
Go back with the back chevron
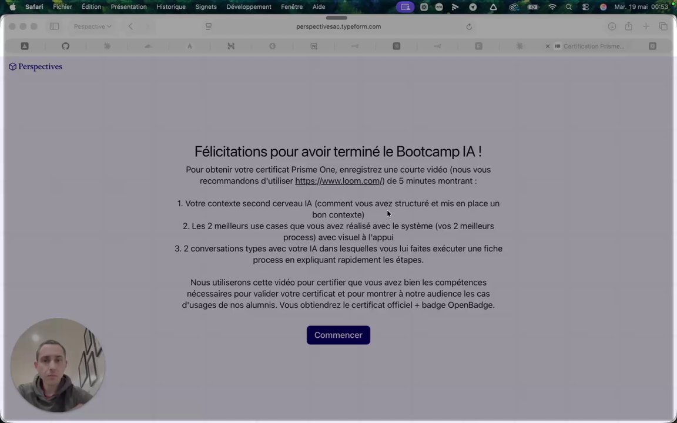(x=130, y=26)
